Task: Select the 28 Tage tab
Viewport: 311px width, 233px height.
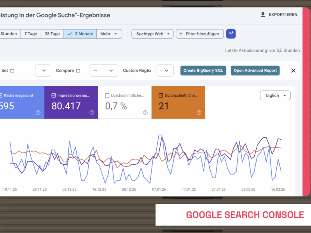Action: click(x=52, y=34)
